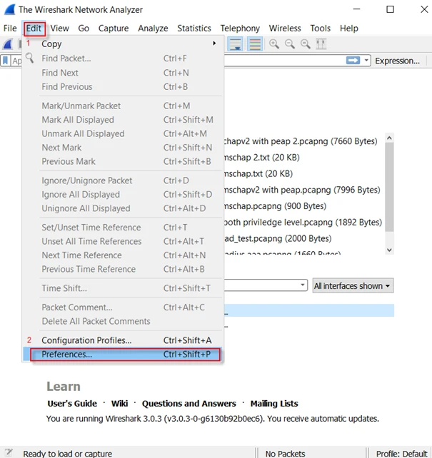Viewport: 432px width, 458px height.
Task: Open the All interfaces shown dropdown
Action: point(353,286)
